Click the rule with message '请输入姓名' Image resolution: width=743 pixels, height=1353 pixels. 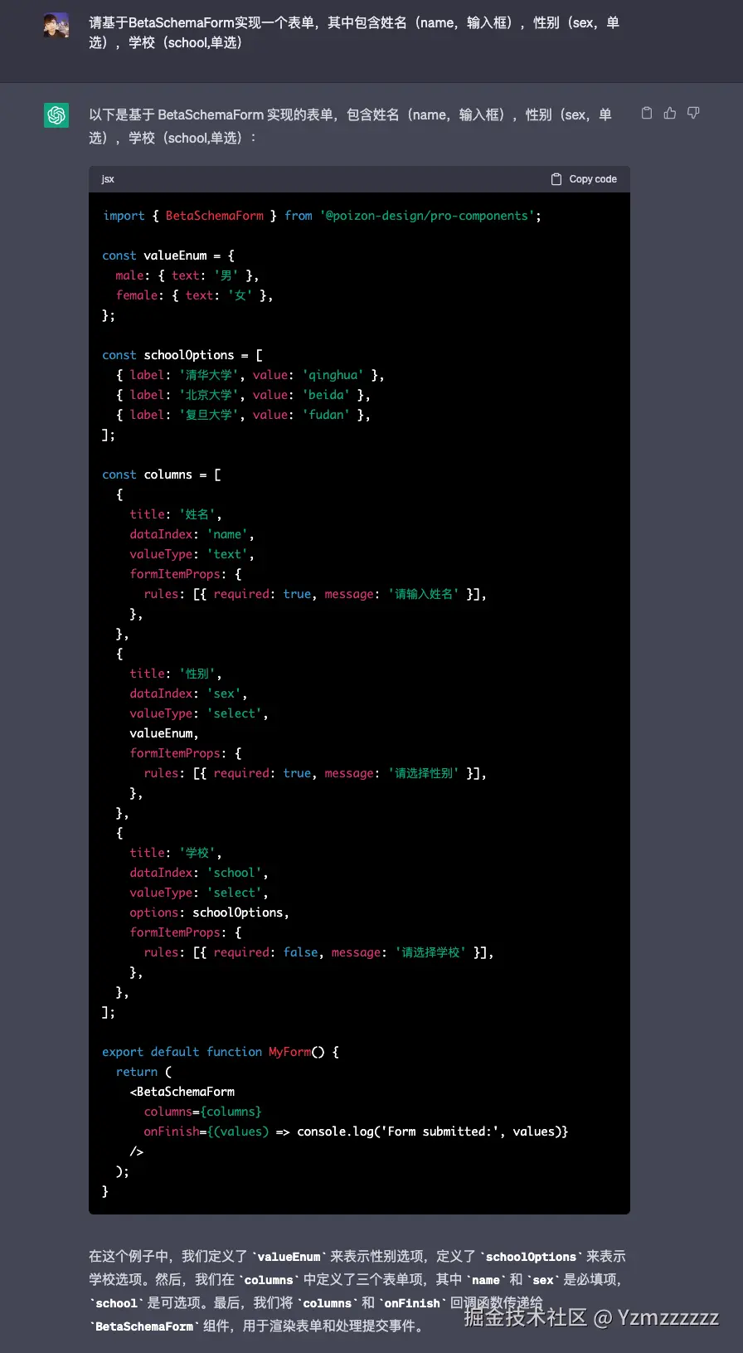click(x=315, y=594)
